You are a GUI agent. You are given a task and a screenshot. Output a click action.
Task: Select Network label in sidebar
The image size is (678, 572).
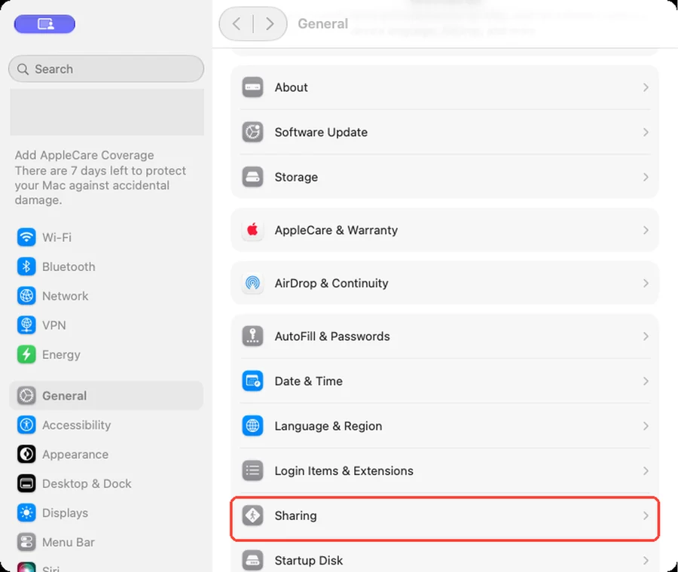coord(66,296)
